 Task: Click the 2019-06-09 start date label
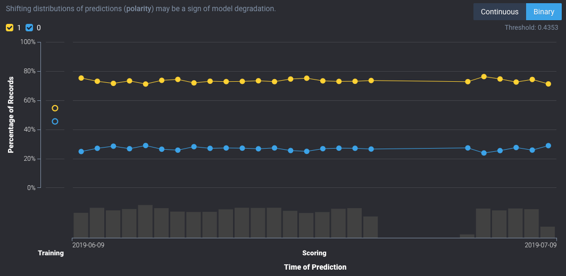pos(88,245)
